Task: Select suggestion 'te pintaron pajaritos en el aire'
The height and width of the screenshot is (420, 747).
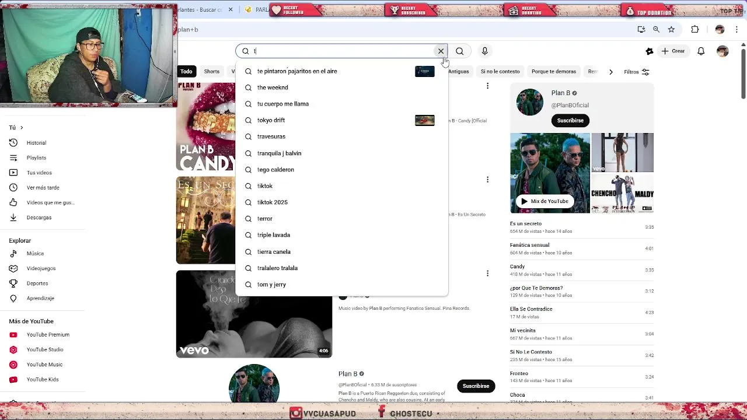Action: coord(341,71)
